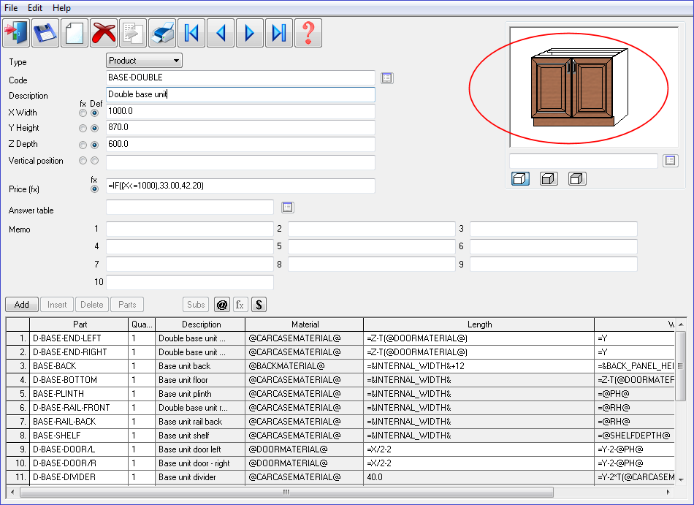Open lookup list beside Answer table field
694x505 pixels.
click(287, 207)
